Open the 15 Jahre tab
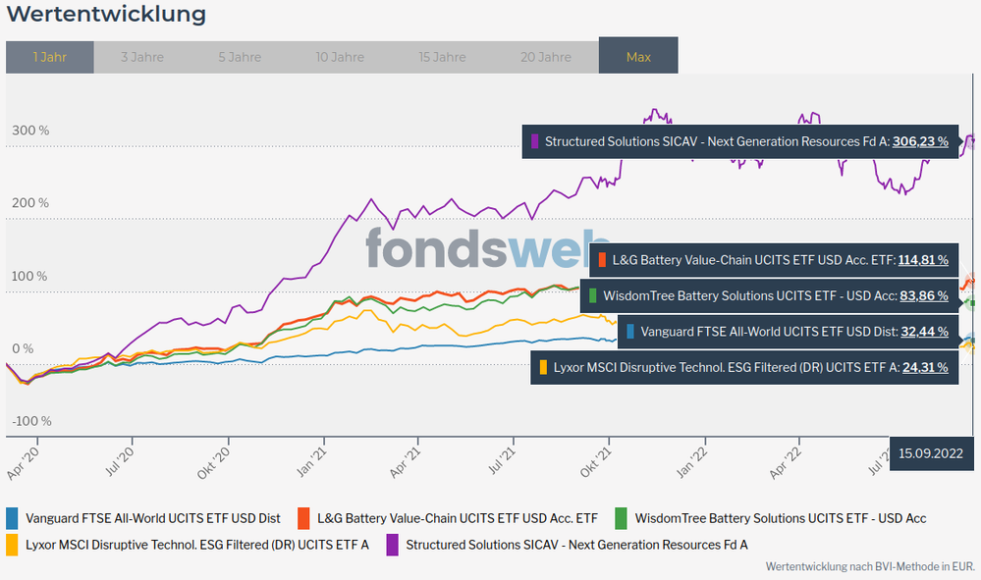The height and width of the screenshot is (580, 981). (x=442, y=57)
